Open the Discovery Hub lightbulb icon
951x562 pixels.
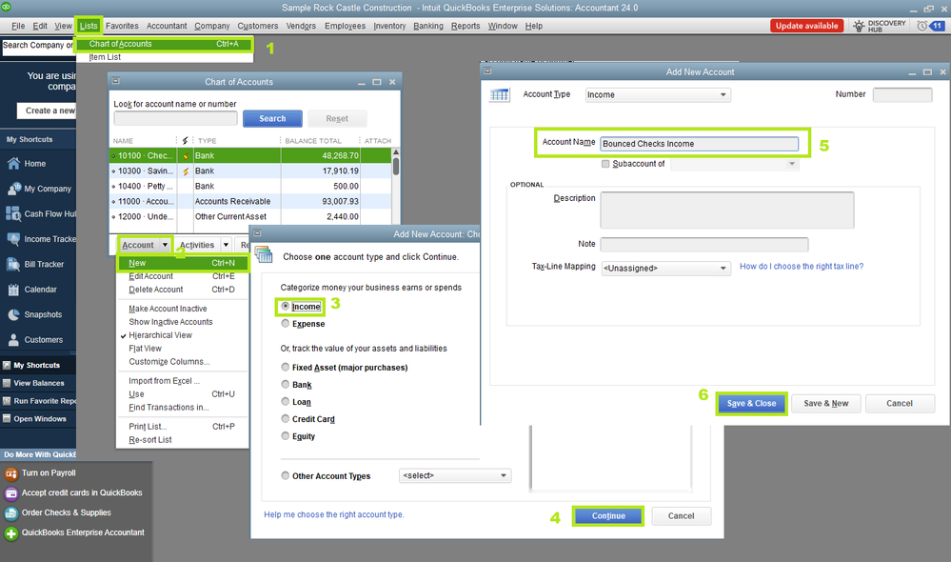[859, 26]
